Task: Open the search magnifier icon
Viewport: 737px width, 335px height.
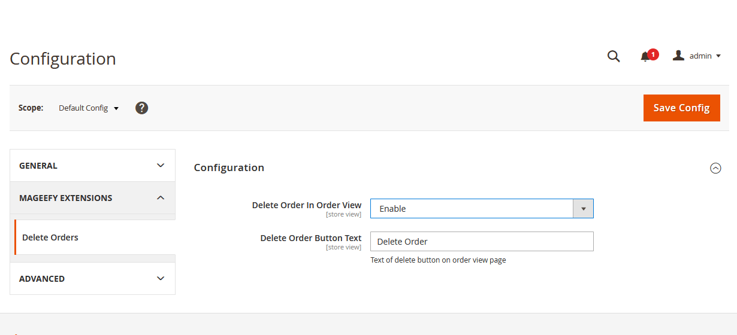Action: (614, 56)
